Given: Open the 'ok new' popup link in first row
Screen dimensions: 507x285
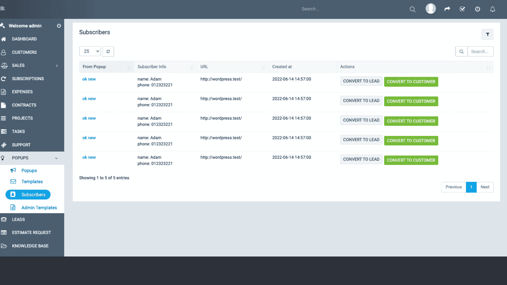Looking at the screenshot, I should coord(89,79).
